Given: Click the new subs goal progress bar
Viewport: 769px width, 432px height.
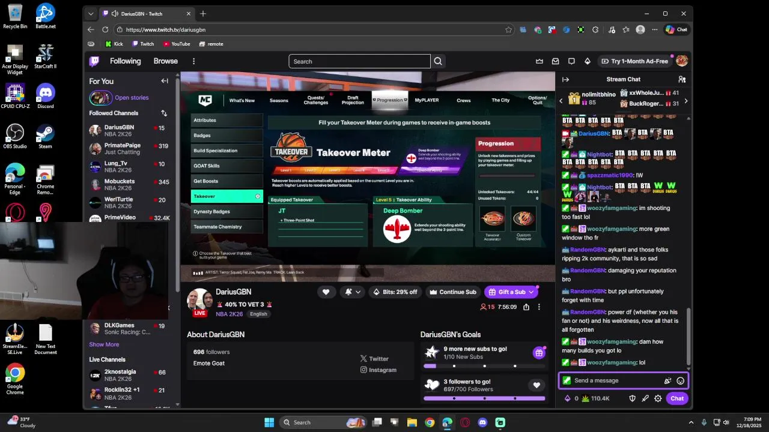Looking at the screenshot, I should pos(484,366).
